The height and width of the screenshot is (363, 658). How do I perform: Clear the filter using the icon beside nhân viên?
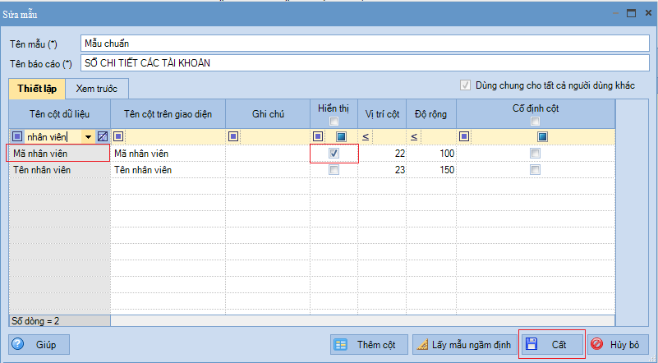tap(103, 136)
